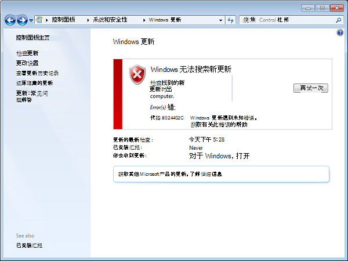This screenshot has width=348, height=261.
Task: Click 检查更新 in the sidebar
Action: click(27, 53)
